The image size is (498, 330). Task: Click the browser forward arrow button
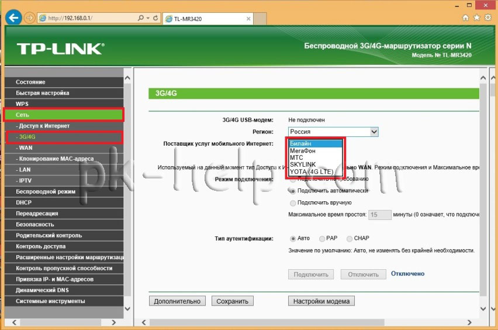[29, 18]
